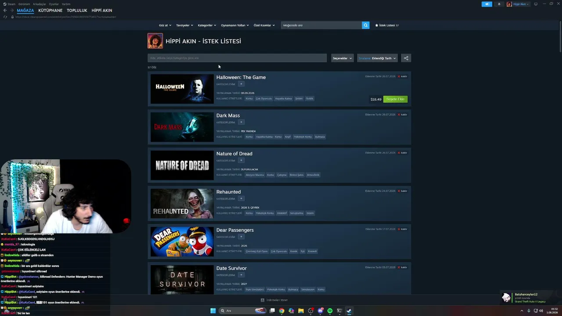Image resolution: width=562 pixels, height=316 pixels.
Task: Add a category to Dark Mass
Action: [x=241, y=122]
